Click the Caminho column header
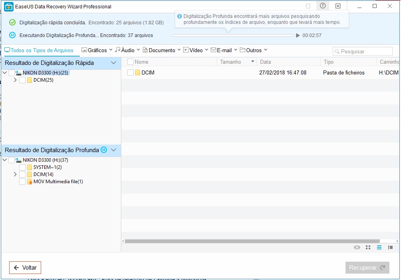Screen dimensions: 401x280 point(389,62)
